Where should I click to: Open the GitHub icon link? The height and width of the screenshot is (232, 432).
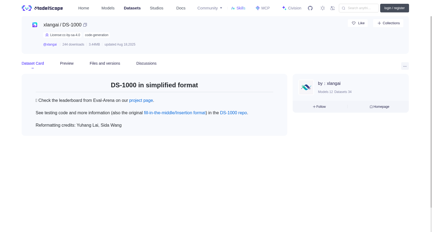310,8
